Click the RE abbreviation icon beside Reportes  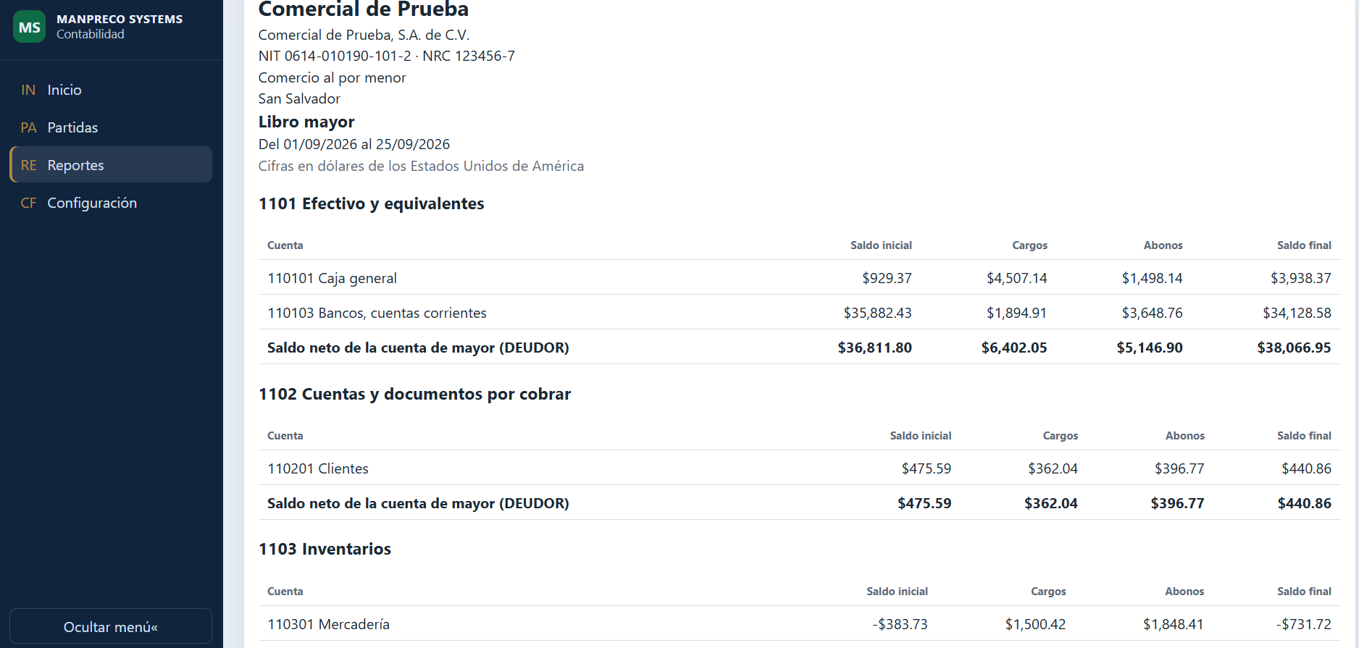pos(28,165)
